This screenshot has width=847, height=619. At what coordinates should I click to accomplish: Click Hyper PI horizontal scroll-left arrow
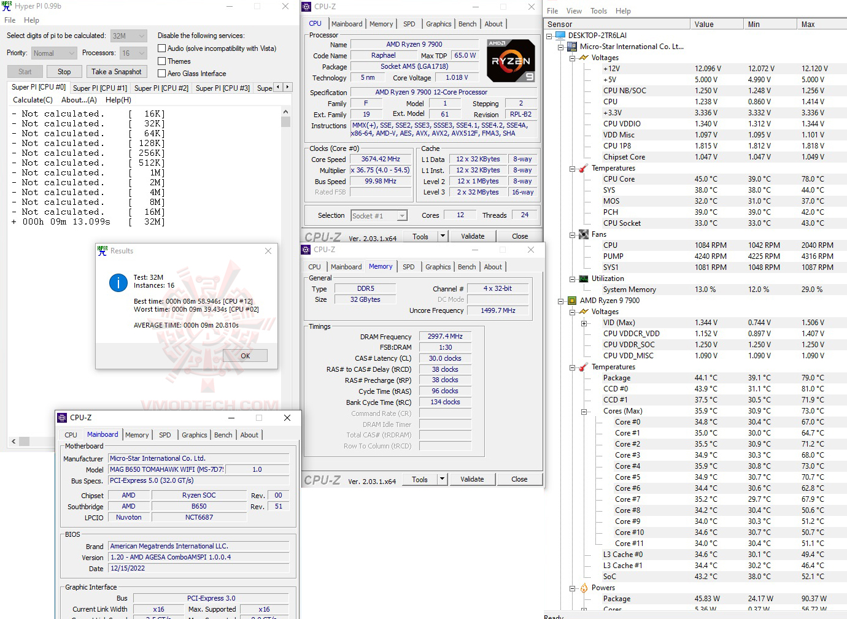pos(14,441)
